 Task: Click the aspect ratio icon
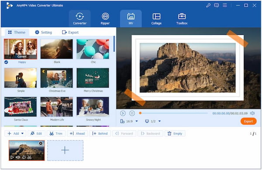pyautogui.click(x=122, y=121)
